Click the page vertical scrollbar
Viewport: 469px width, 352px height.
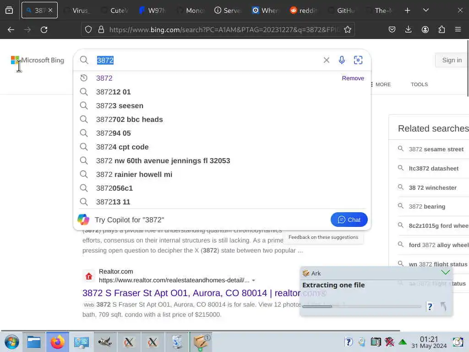tap(468, 69)
